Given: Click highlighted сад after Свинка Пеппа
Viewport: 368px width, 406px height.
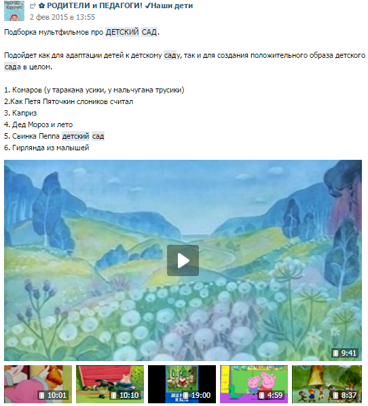Looking at the screenshot, I should 98,136.
